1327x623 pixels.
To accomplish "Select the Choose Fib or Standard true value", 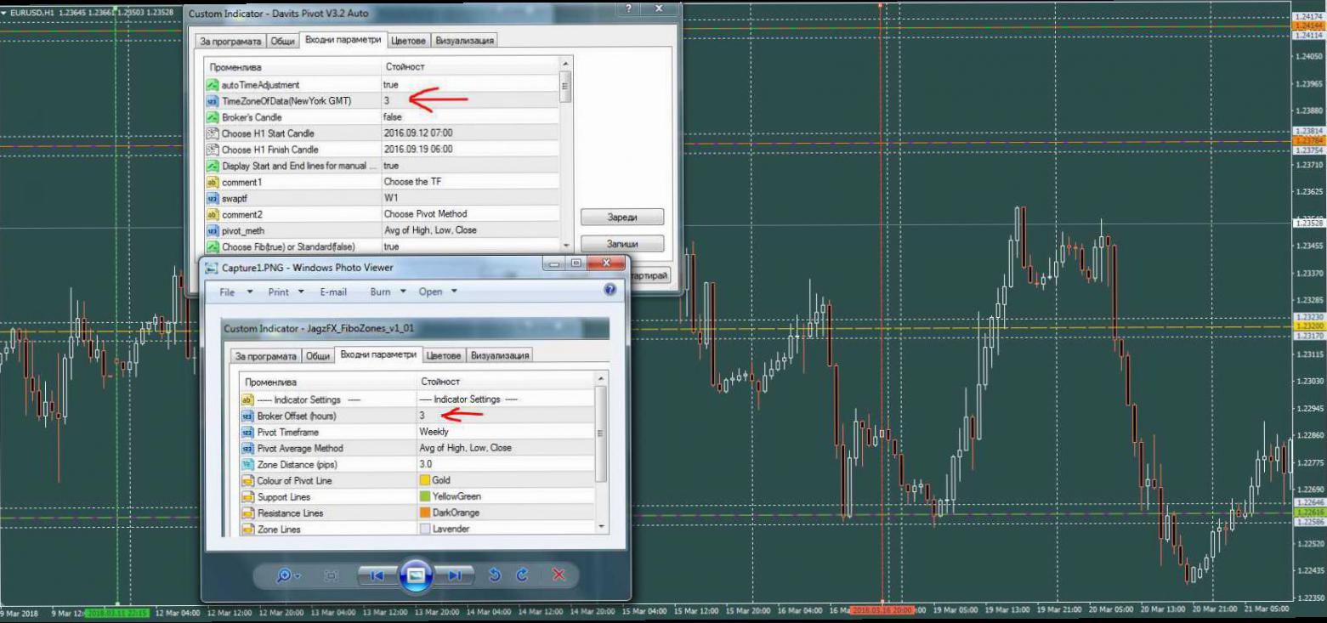I will pos(391,246).
